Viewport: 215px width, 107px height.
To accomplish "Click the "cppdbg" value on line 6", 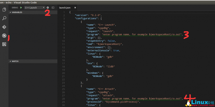I will pos(104,28).
